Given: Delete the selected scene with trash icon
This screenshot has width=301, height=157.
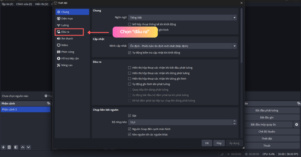Looking at the screenshot, I should [x=9, y=147].
